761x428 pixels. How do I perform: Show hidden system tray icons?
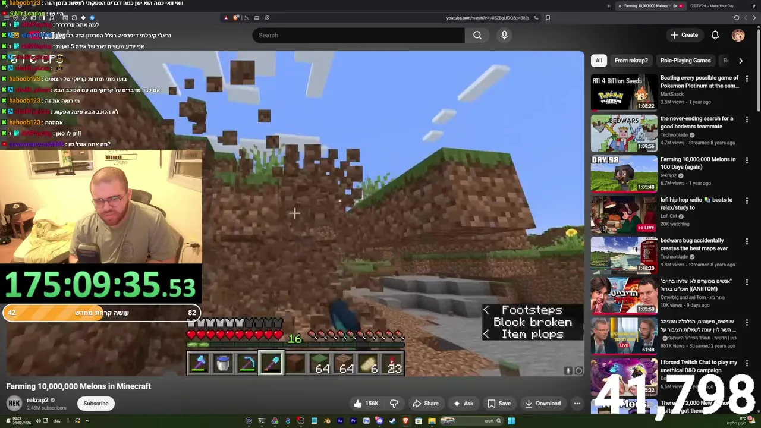(87, 421)
